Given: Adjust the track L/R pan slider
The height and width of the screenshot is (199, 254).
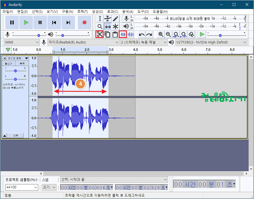Looking at the screenshot, I should [x=15, y=79].
